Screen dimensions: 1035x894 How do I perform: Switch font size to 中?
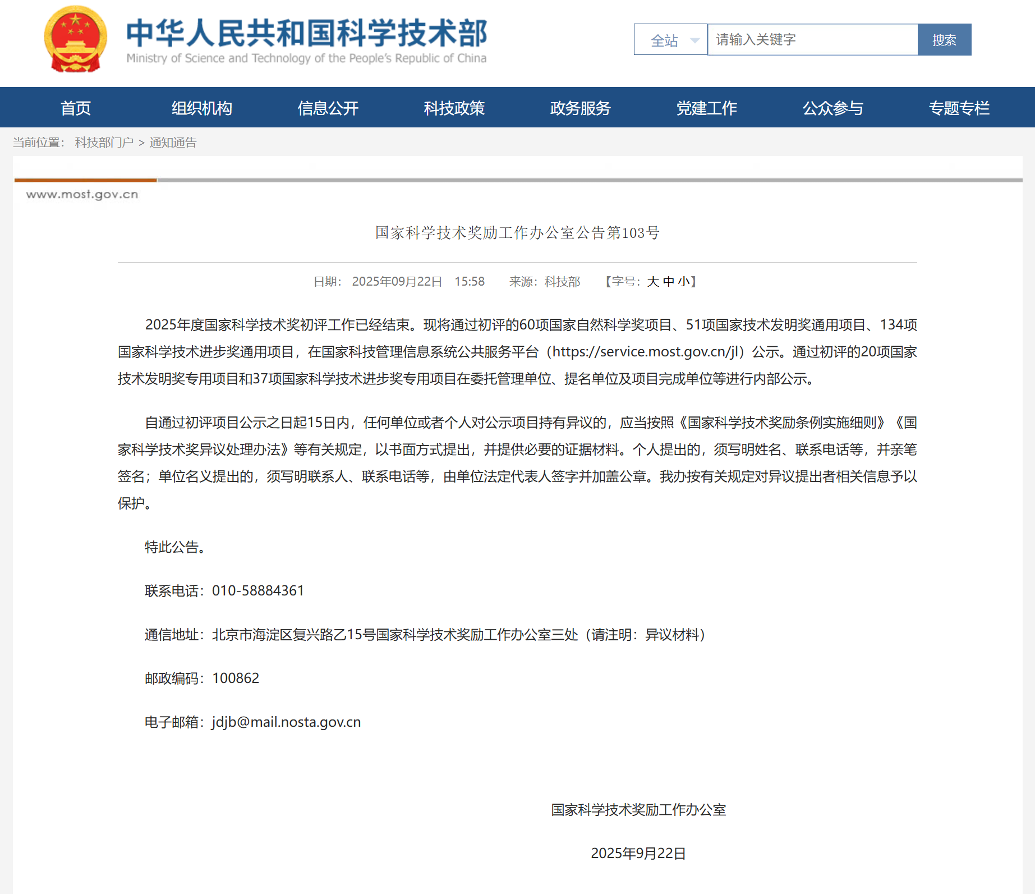(669, 282)
